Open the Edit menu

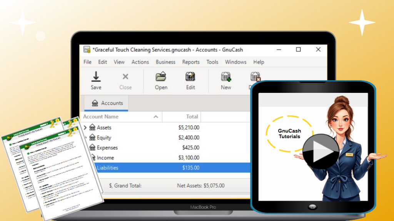click(102, 62)
